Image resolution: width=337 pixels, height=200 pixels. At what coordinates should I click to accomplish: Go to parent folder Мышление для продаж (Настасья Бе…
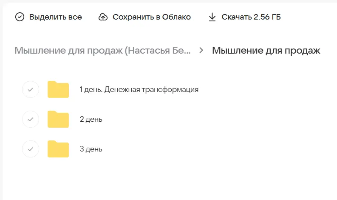(x=103, y=51)
